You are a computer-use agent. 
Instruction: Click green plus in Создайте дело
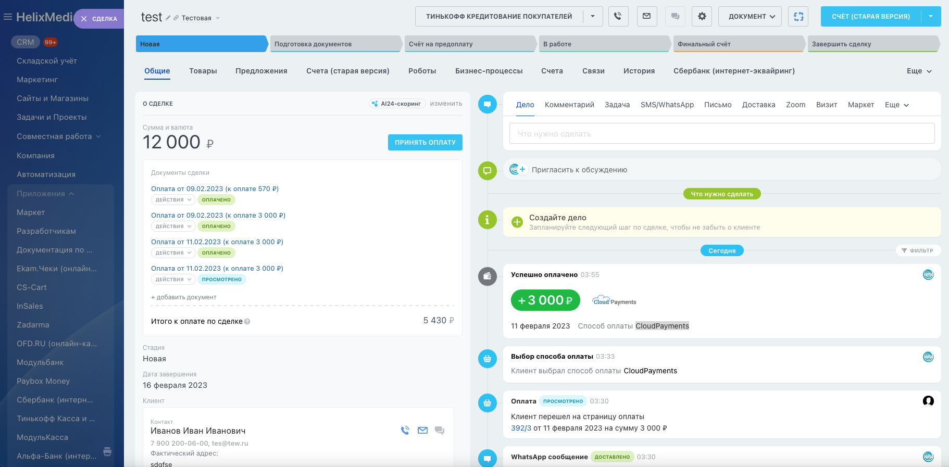click(517, 222)
